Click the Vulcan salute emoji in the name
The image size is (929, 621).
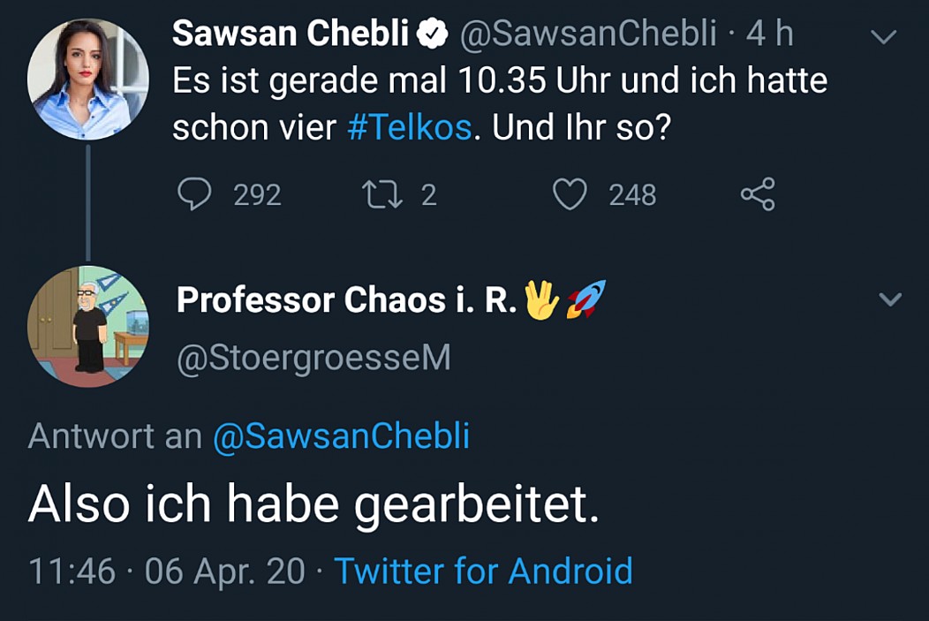point(541,300)
